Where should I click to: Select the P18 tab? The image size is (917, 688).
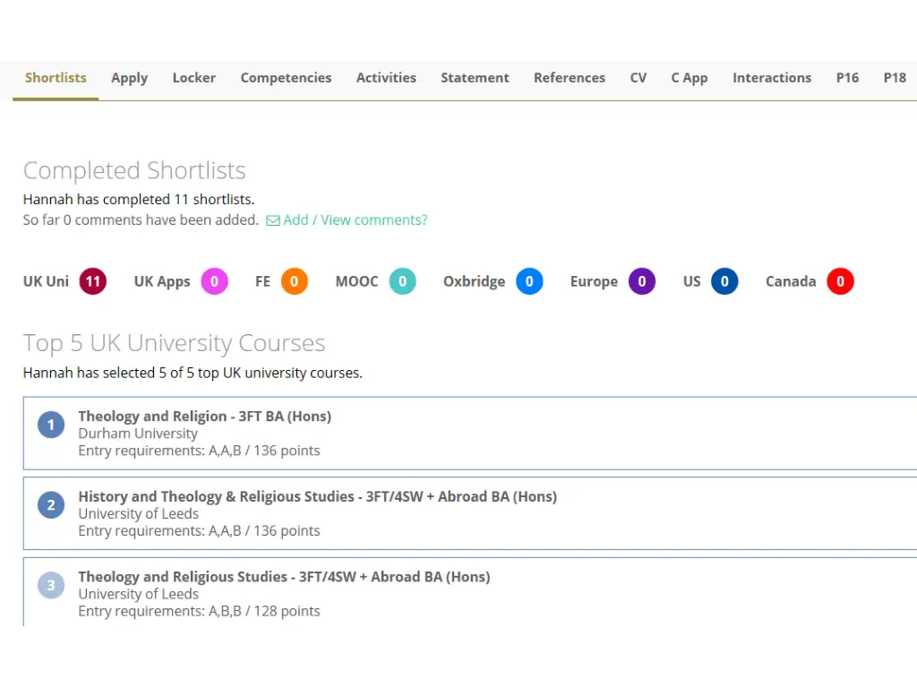pos(895,78)
